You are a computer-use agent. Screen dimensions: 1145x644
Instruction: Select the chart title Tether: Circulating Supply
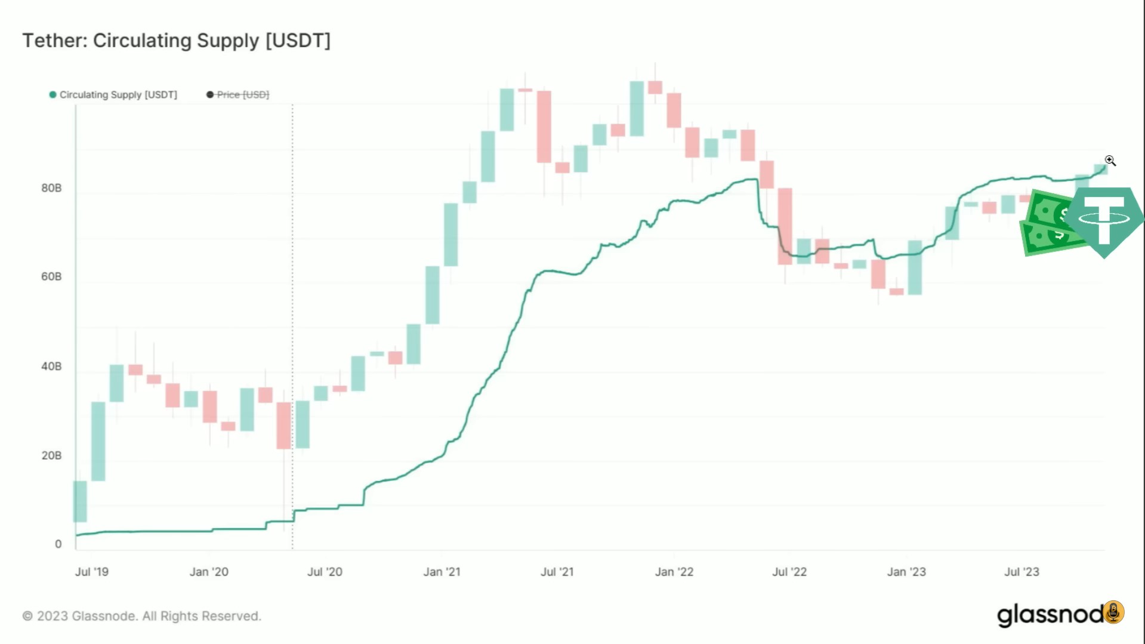pyautogui.click(x=177, y=41)
